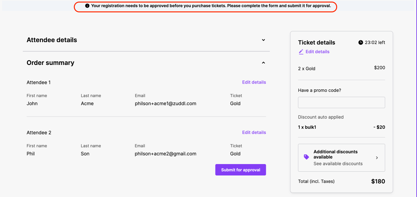Click John's email philson+acme1@zuddl.com
The image size is (417, 197).
[165, 104]
